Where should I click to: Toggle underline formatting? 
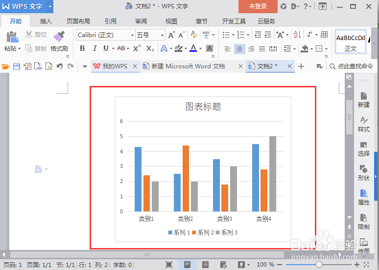106,48
